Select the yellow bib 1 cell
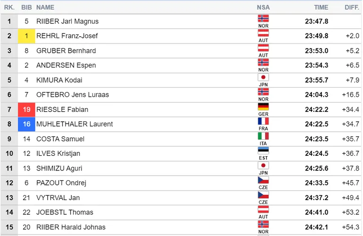This screenshot has width=363, height=236. click(x=26, y=36)
